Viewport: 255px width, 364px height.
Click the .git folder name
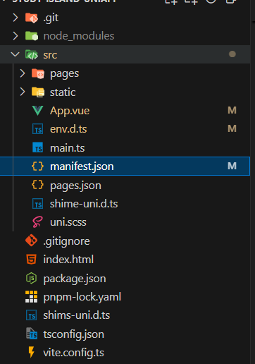pos(51,18)
